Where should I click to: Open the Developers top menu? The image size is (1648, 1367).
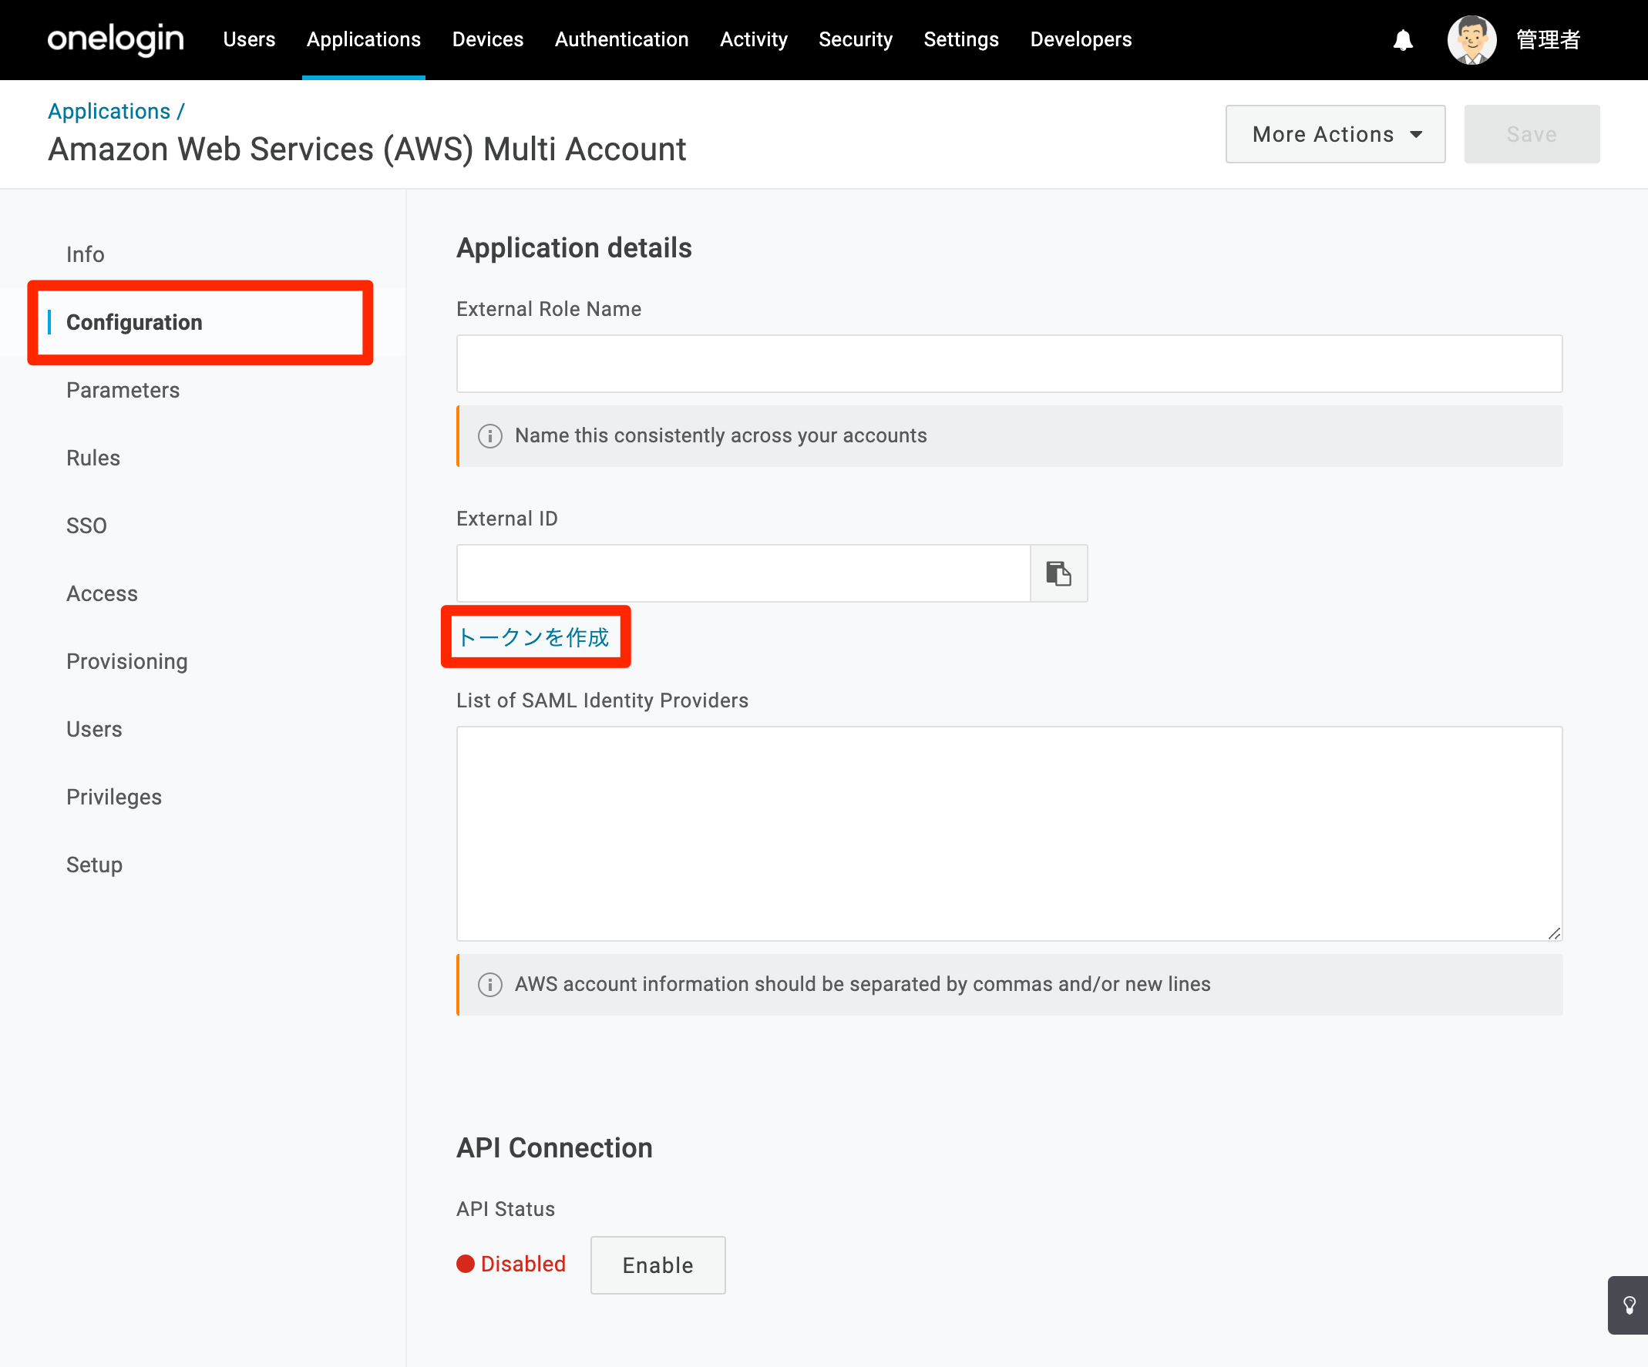(x=1081, y=39)
